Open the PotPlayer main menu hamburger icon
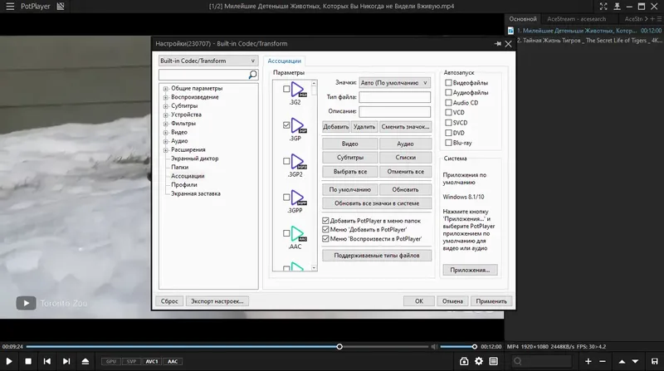This screenshot has height=371, width=664. click(x=10, y=7)
